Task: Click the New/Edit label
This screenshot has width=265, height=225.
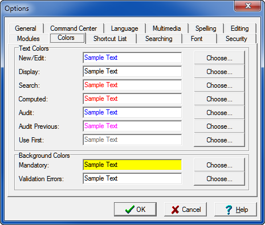Action: 32,58
